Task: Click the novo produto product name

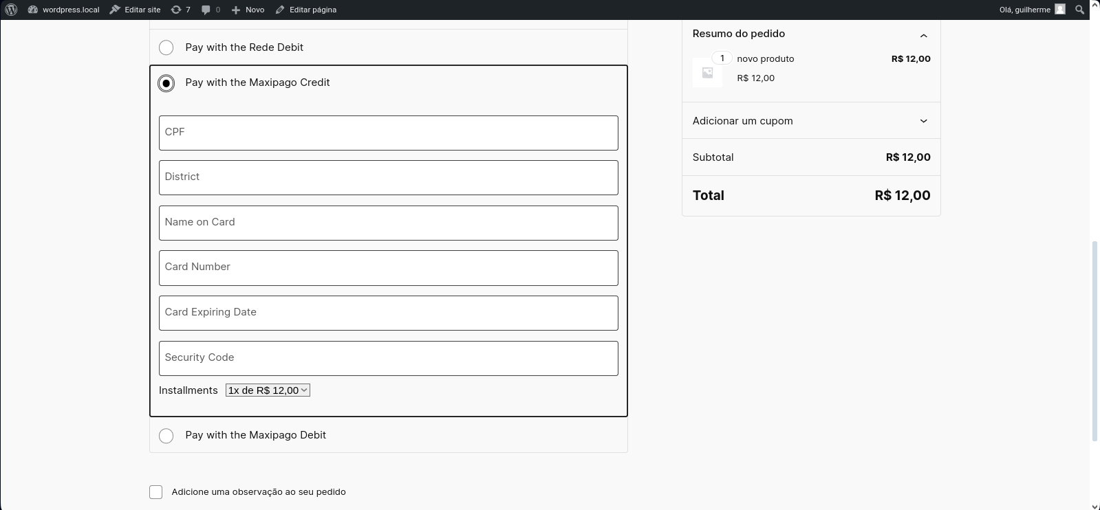Action: (766, 59)
